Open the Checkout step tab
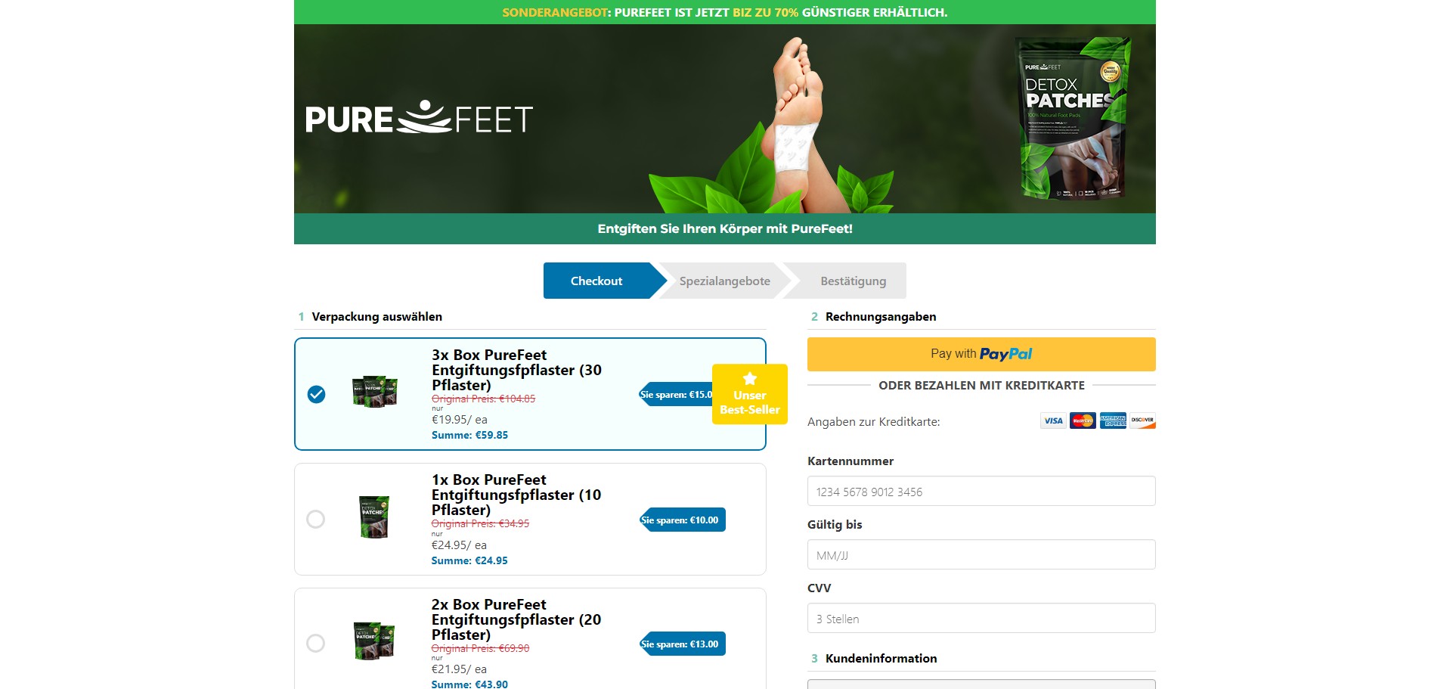The width and height of the screenshot is (1450, 689). pos(596,281)
